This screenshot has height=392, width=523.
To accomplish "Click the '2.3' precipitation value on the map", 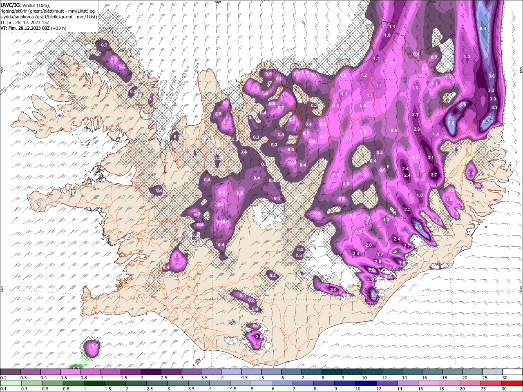I will click(x=407, y=209).
